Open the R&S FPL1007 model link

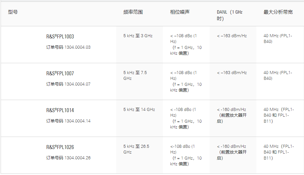(x=60, y=73)
